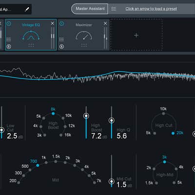Image resolution: width=195 pixels, height=195 pixels.
Task: Select the Maximizer gauge icon
Action: click(x=84, y=36)
